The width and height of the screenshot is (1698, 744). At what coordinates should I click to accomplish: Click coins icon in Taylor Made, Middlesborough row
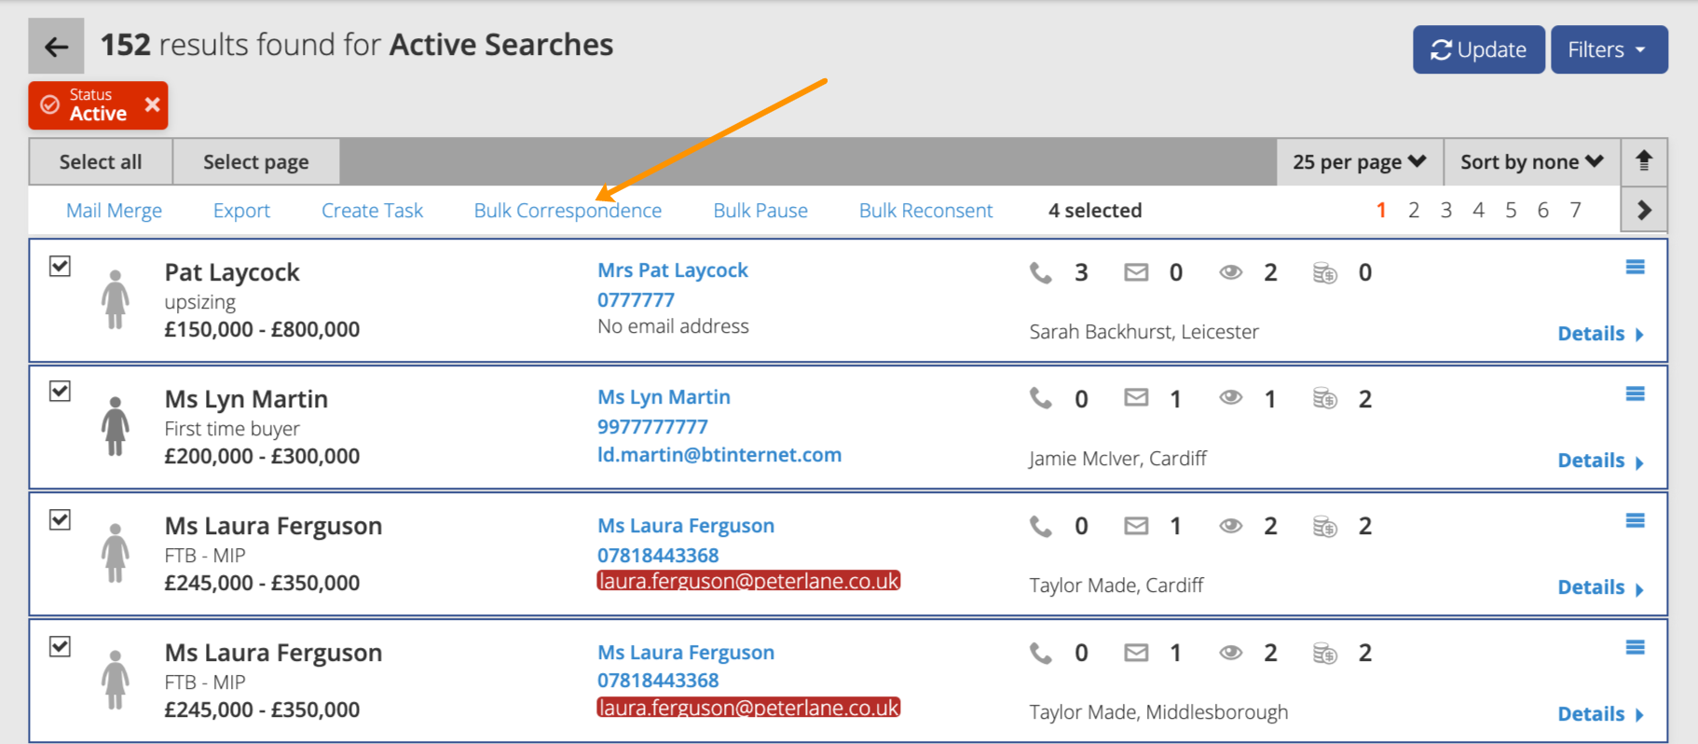point(1324,654)
